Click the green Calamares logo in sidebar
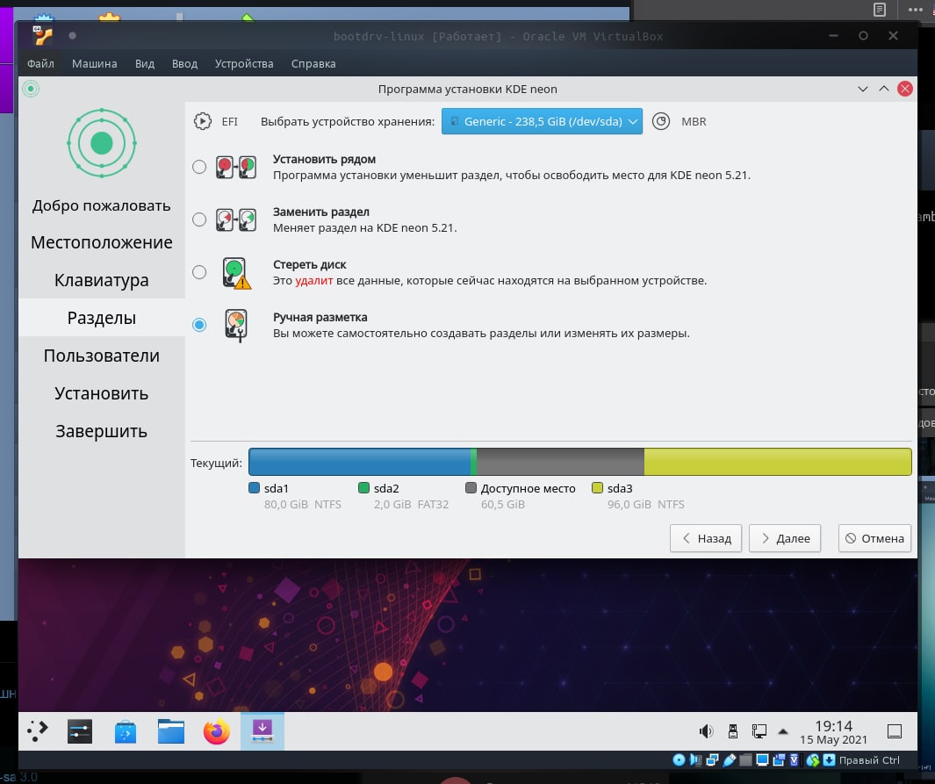 pos(101,143)
